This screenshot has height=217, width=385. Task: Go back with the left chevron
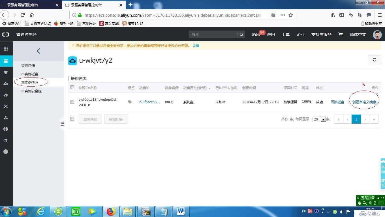click(38, 51)
